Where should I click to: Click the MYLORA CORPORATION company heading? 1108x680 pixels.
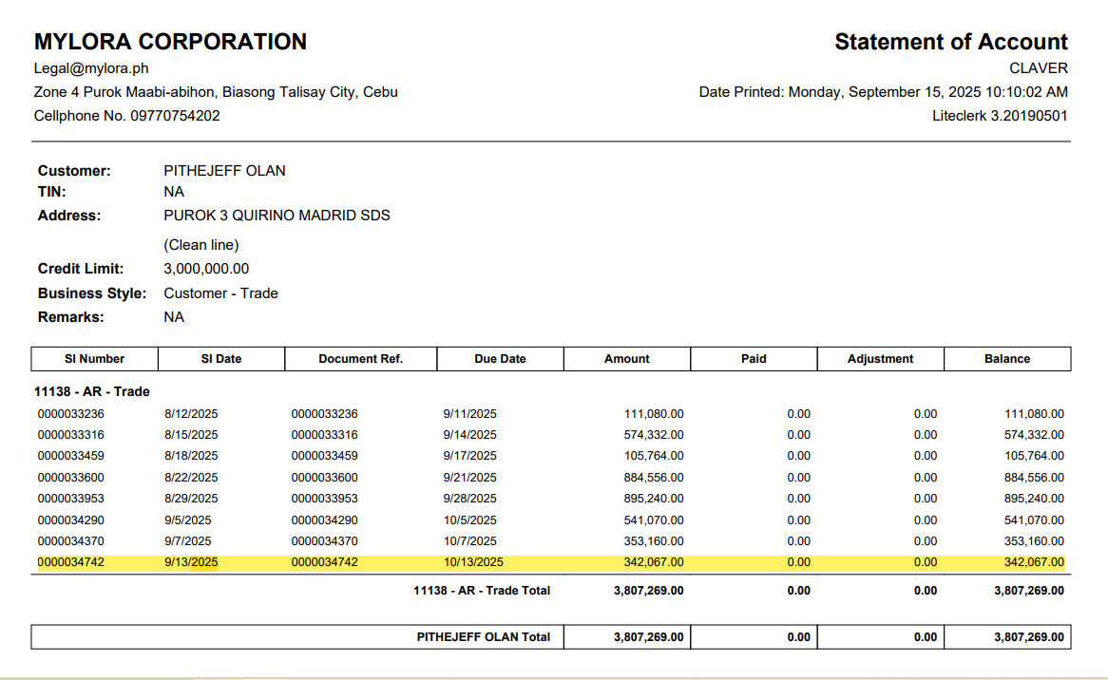point(170,42)
